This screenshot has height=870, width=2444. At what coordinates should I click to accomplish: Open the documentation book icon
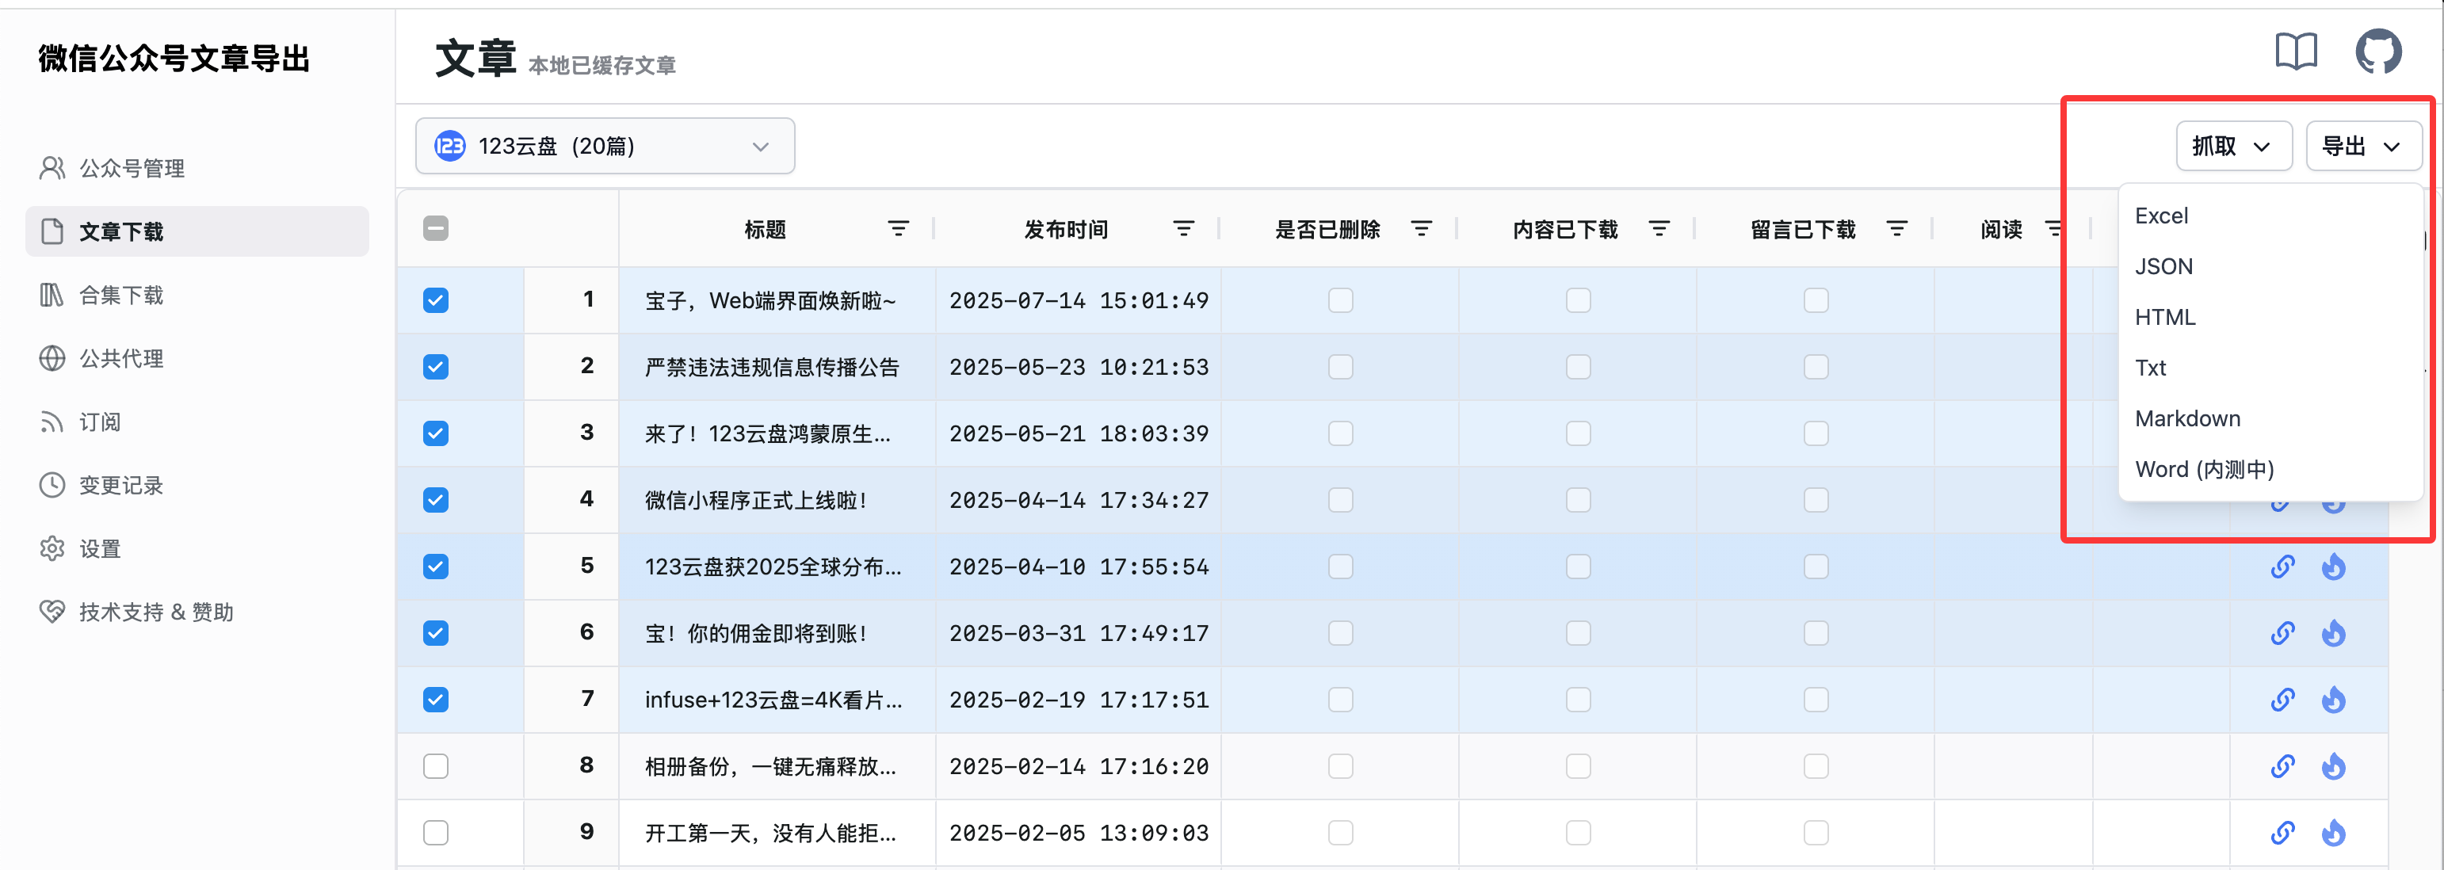2296,52
